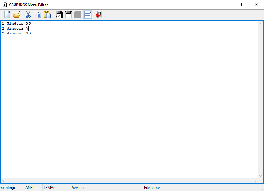Click the 'Windows 10' entry line

[18, 33]
